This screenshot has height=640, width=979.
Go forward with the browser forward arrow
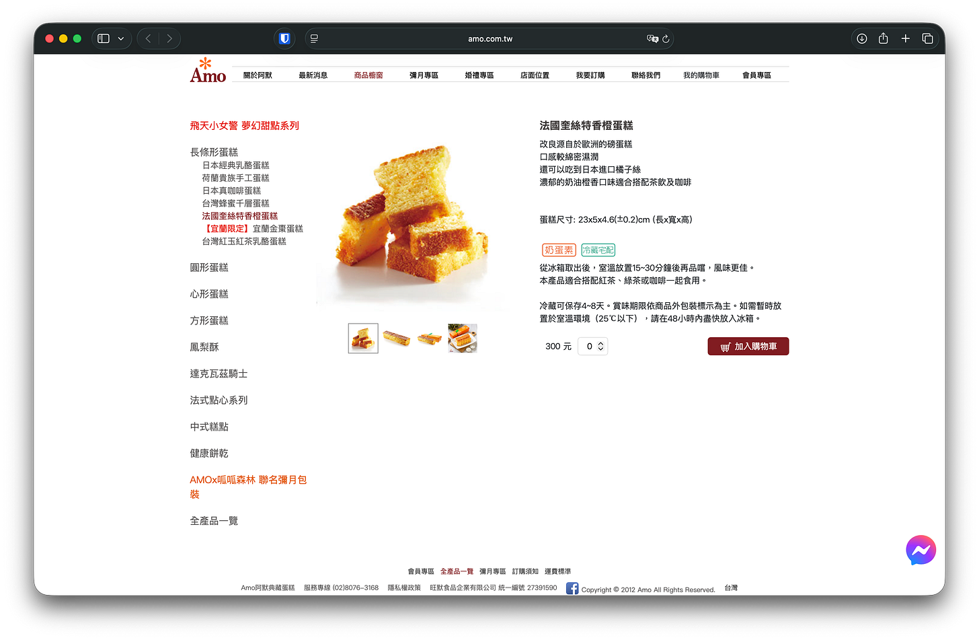169,38
